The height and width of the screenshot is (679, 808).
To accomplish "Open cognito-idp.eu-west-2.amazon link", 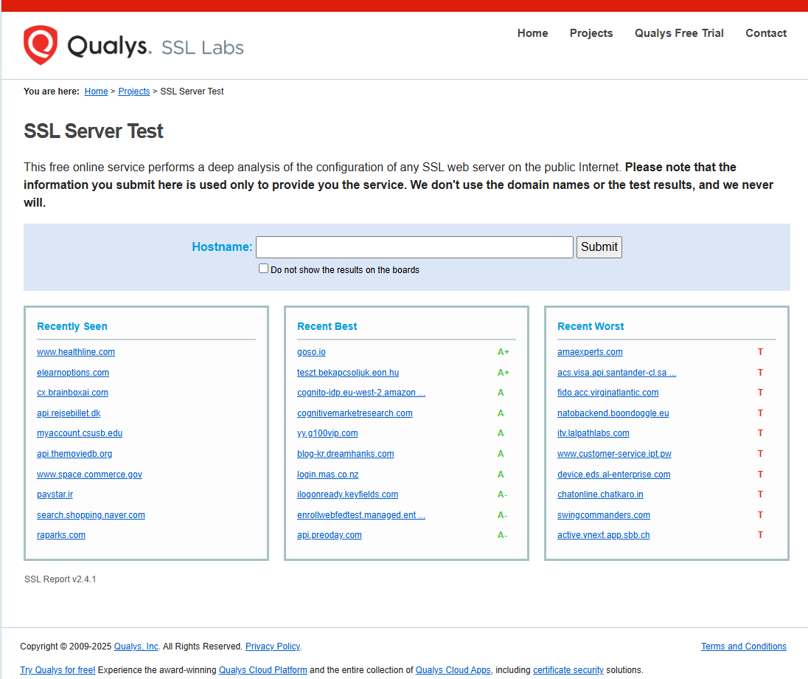I will (361, 393).
